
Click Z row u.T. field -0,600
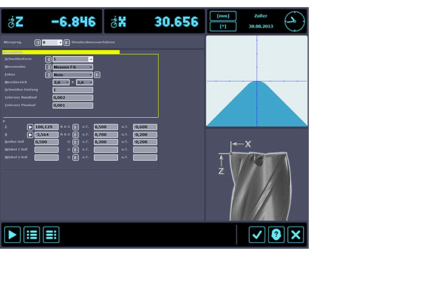point(145,127)
